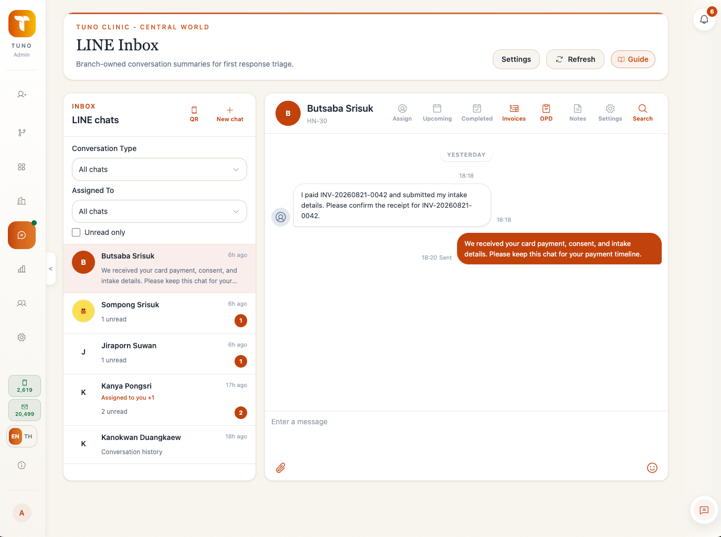Open the QR code option
Screen dimensions: 721x537
[x=194, y=114]
